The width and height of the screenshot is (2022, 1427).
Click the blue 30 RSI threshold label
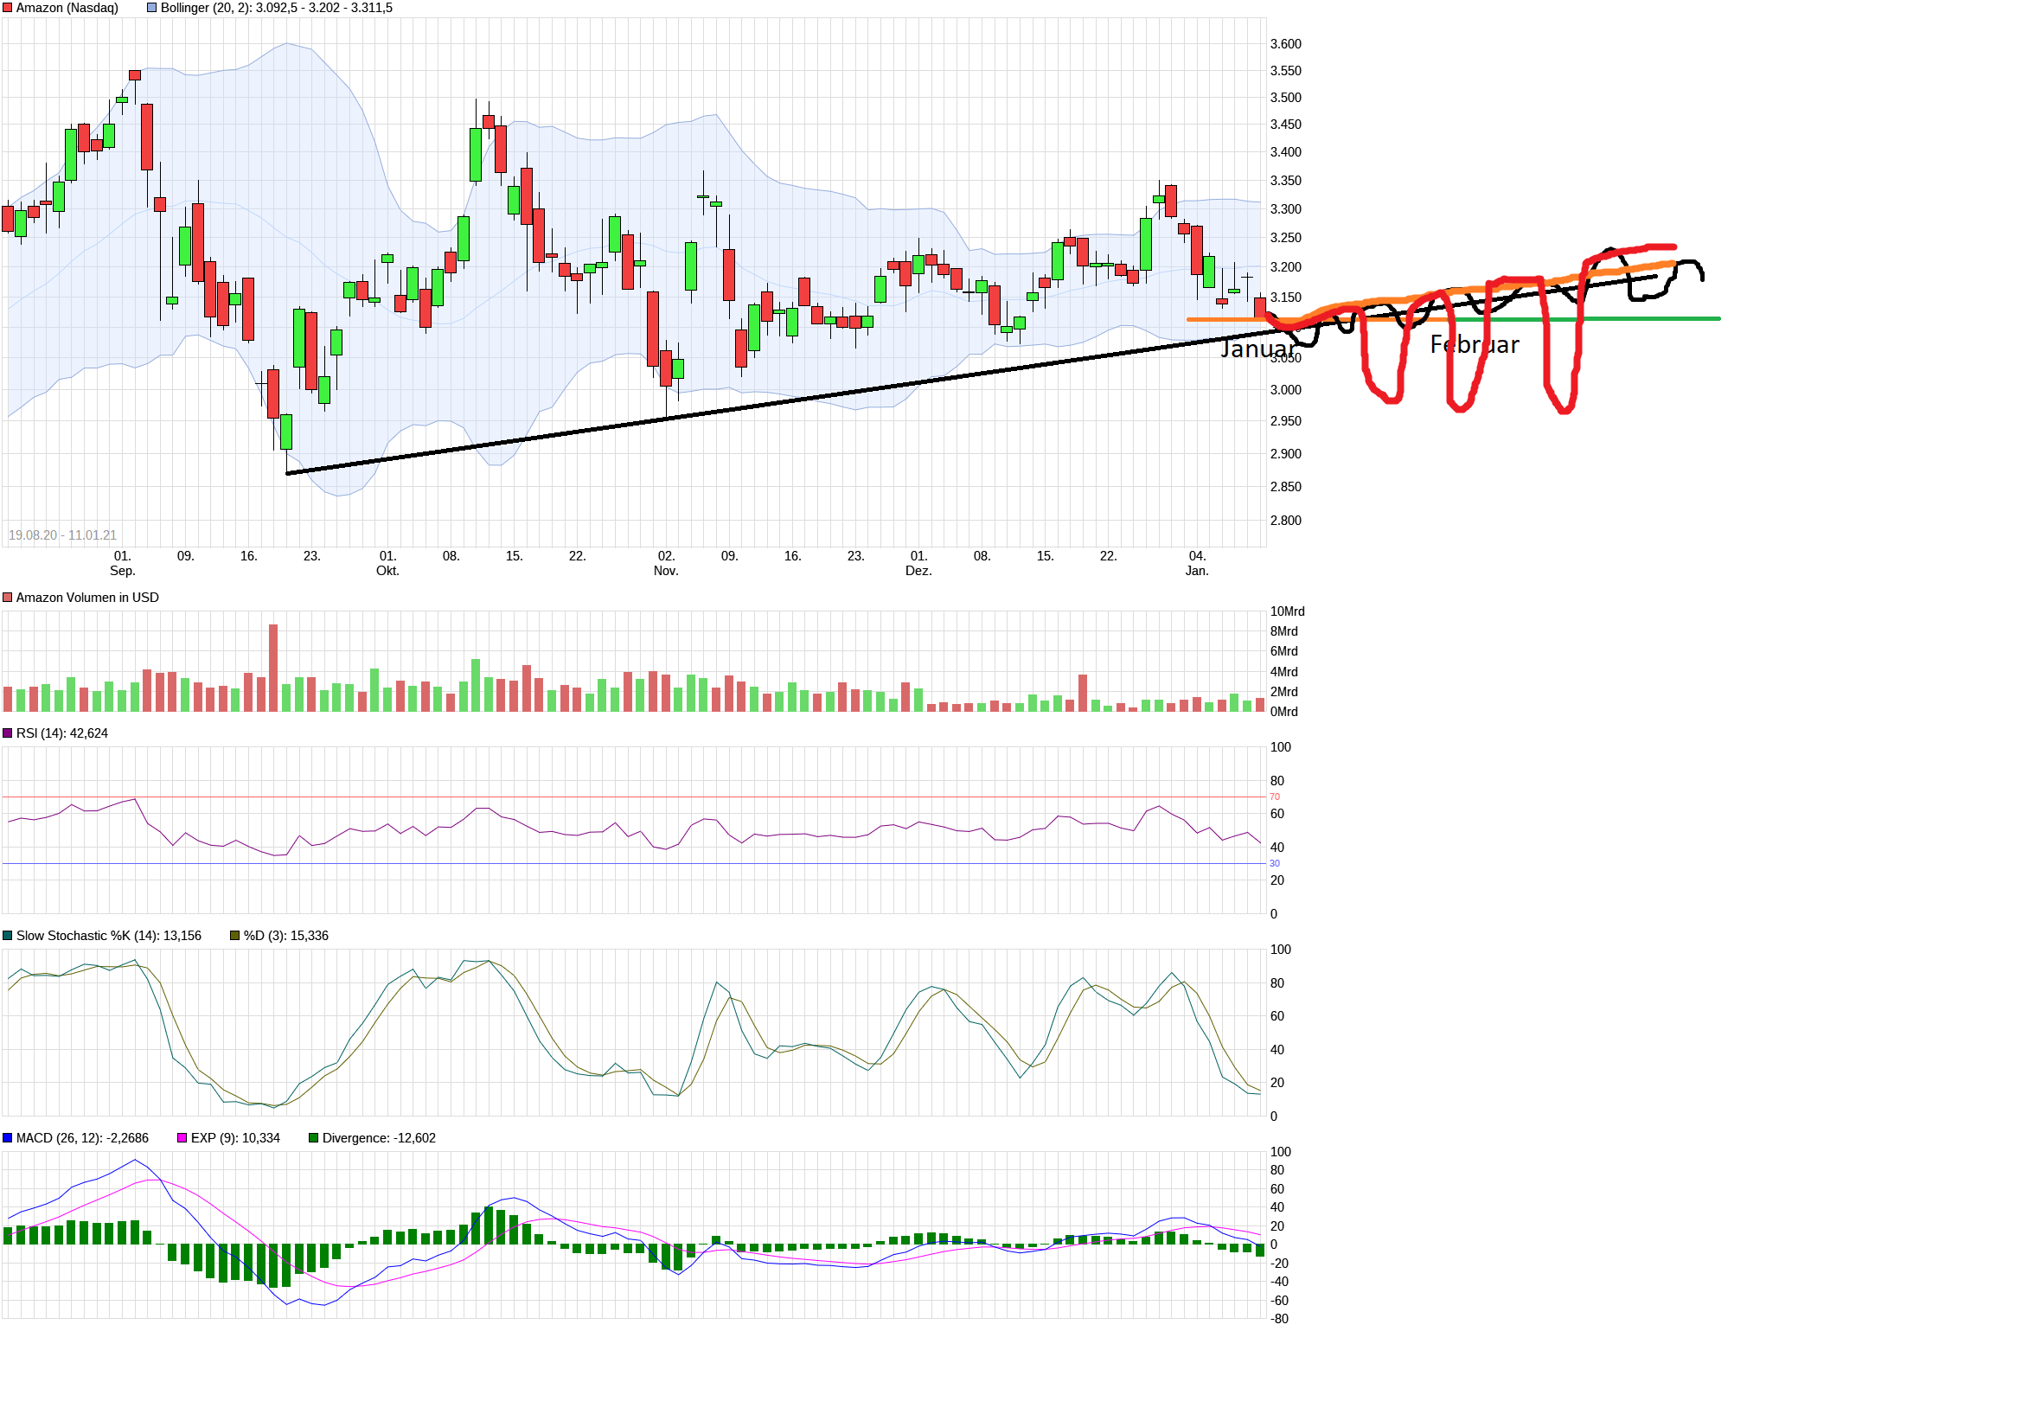(1274, 864)
